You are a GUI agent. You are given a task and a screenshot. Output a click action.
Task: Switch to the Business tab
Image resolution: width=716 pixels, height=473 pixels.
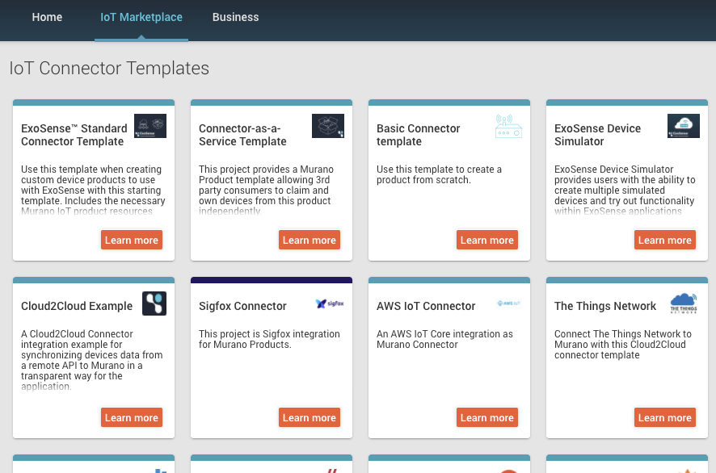click(236, 17)
